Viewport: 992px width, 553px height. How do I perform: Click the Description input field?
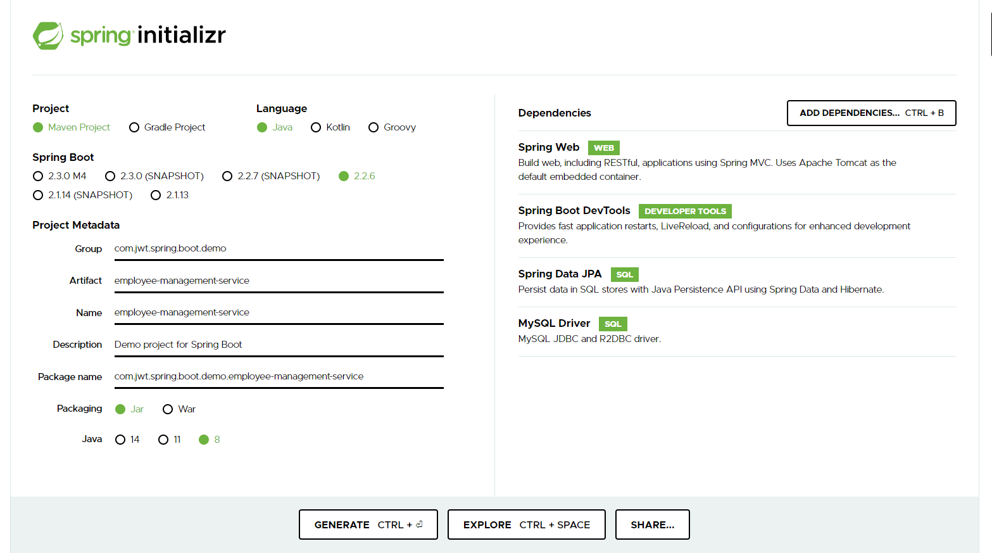click(279, 345)
